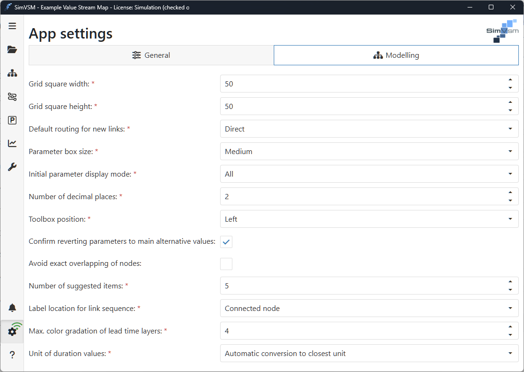Click the 'Unit of duration values:' label
524x372 pixels.
pyautogui.click(x=68, y=353)
